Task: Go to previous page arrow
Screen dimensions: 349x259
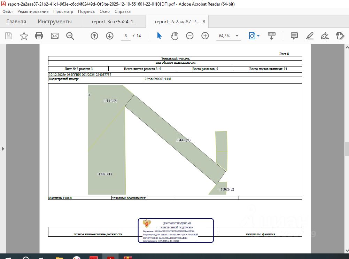Action: coord(94,36)
